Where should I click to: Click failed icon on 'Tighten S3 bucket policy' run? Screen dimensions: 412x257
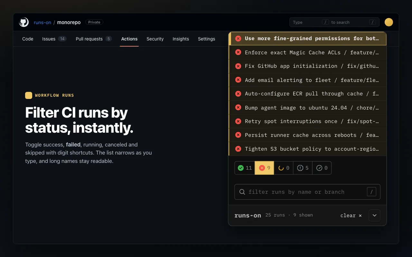(x=238, y=149)
